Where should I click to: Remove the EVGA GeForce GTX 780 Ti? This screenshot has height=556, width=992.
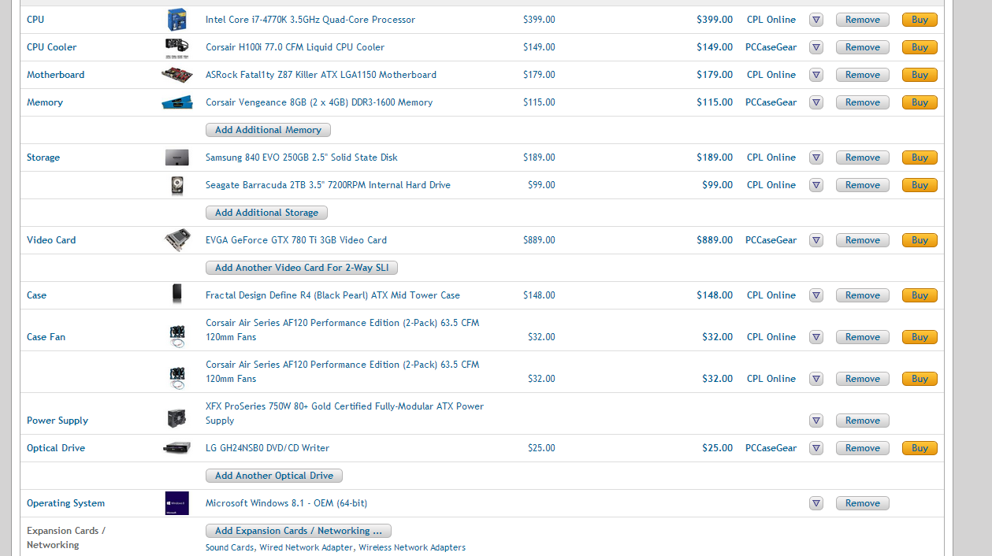point(863,240)
